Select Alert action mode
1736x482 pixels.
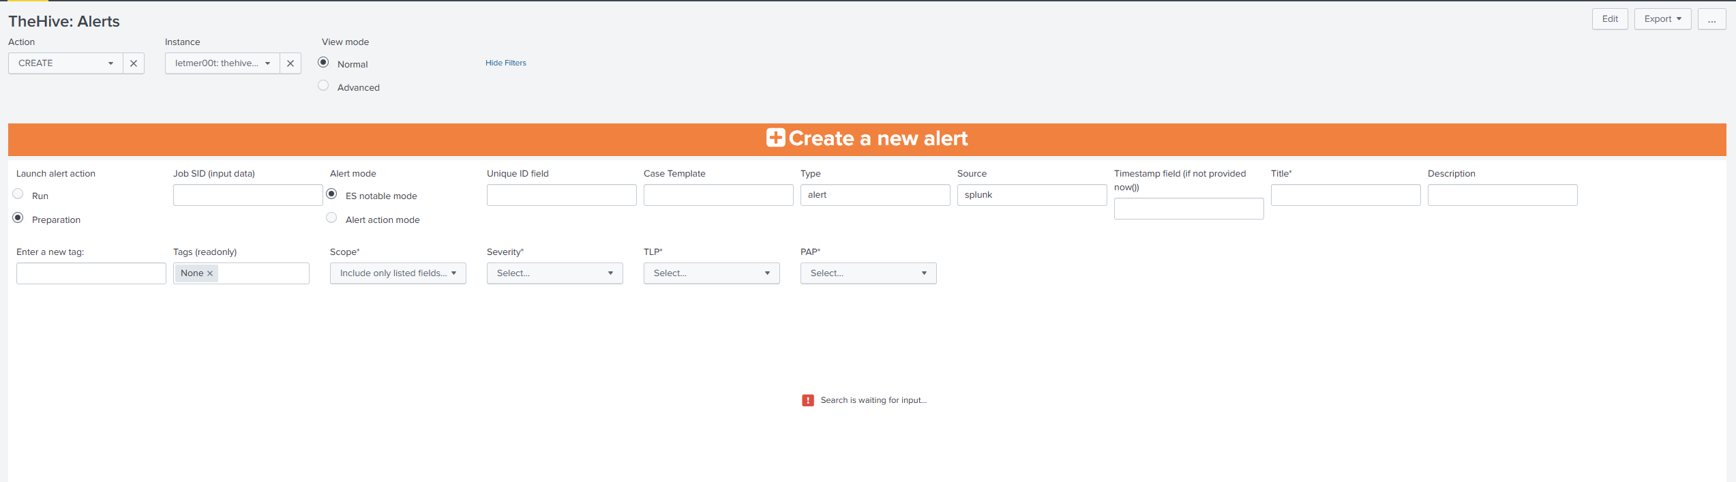coord(332,217)
